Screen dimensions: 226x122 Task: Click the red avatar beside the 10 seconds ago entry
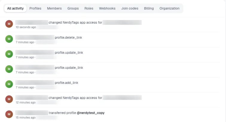(9, 24)
